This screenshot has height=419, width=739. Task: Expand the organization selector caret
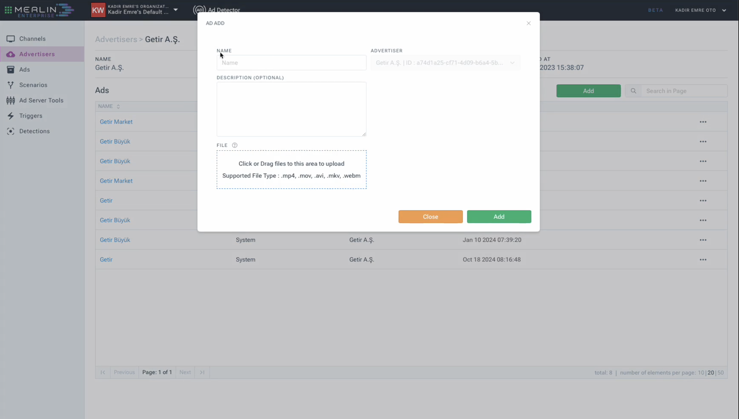click(176, 10)
